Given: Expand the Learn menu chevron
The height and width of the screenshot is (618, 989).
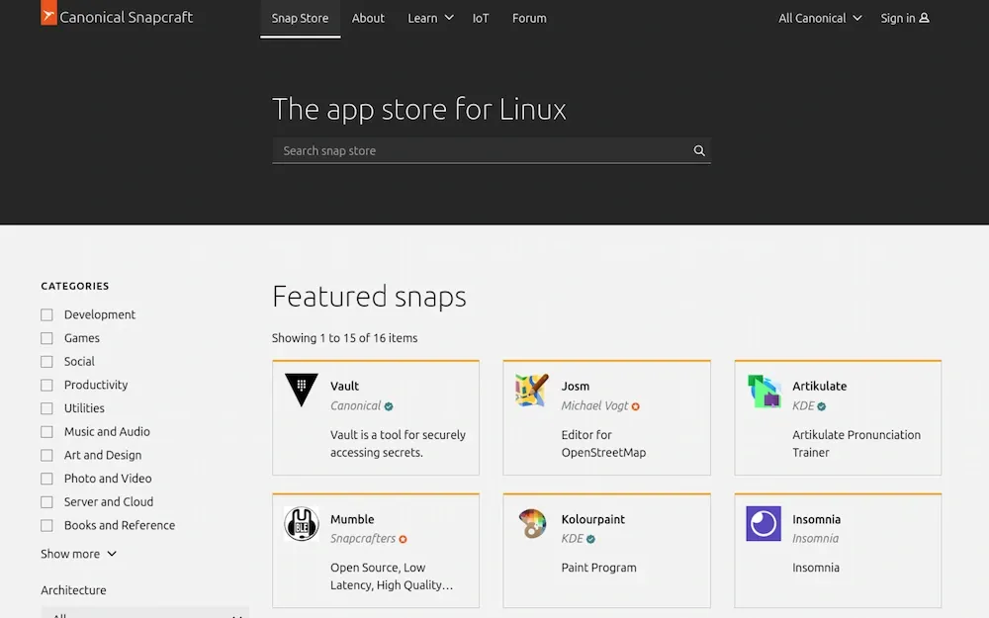Looking at the screenshot, I should coord(447,17).
